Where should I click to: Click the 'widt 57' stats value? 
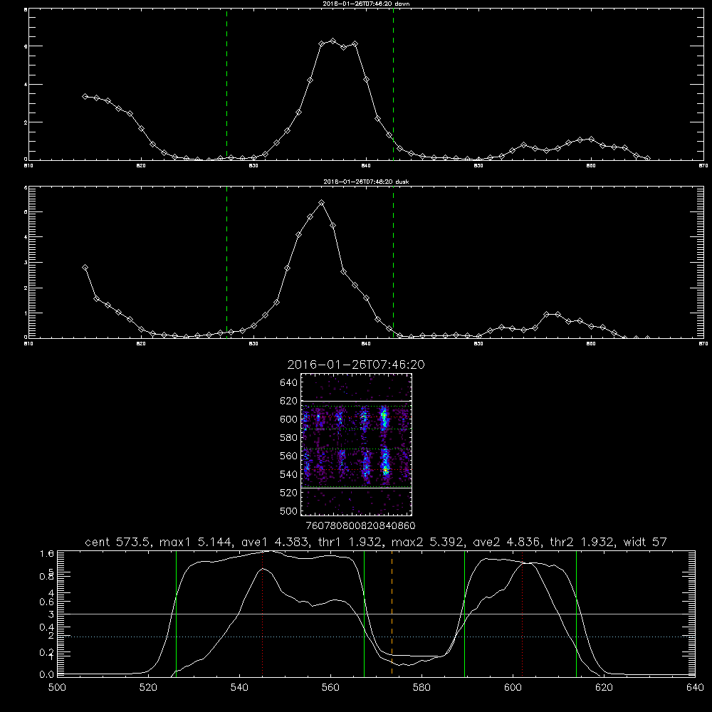[x=645, y=542]
